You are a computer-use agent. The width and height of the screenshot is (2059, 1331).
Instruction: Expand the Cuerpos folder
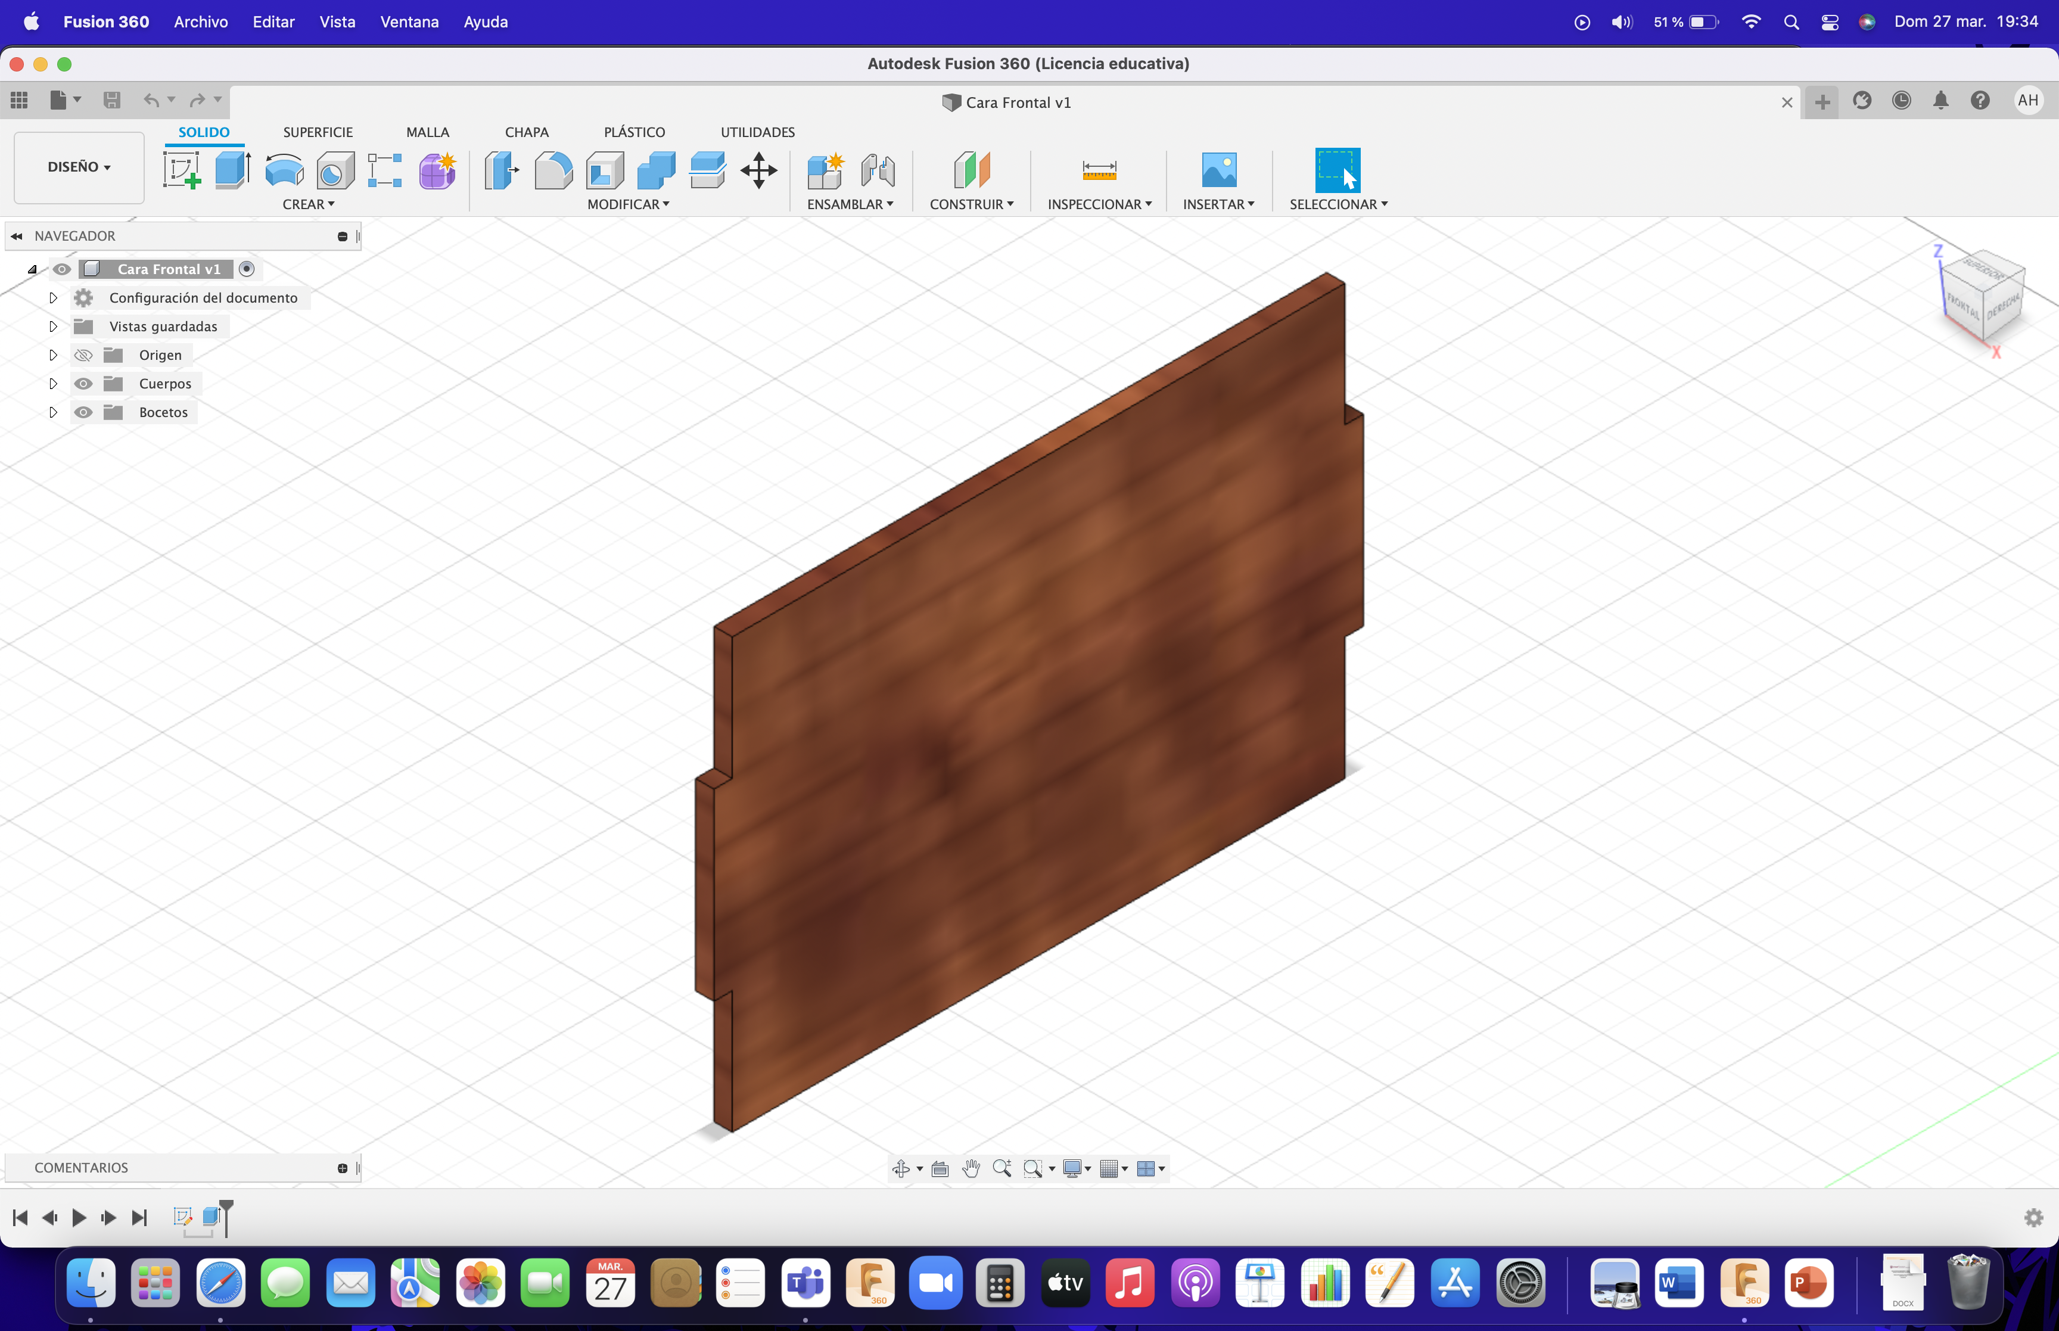pos(52,384)
